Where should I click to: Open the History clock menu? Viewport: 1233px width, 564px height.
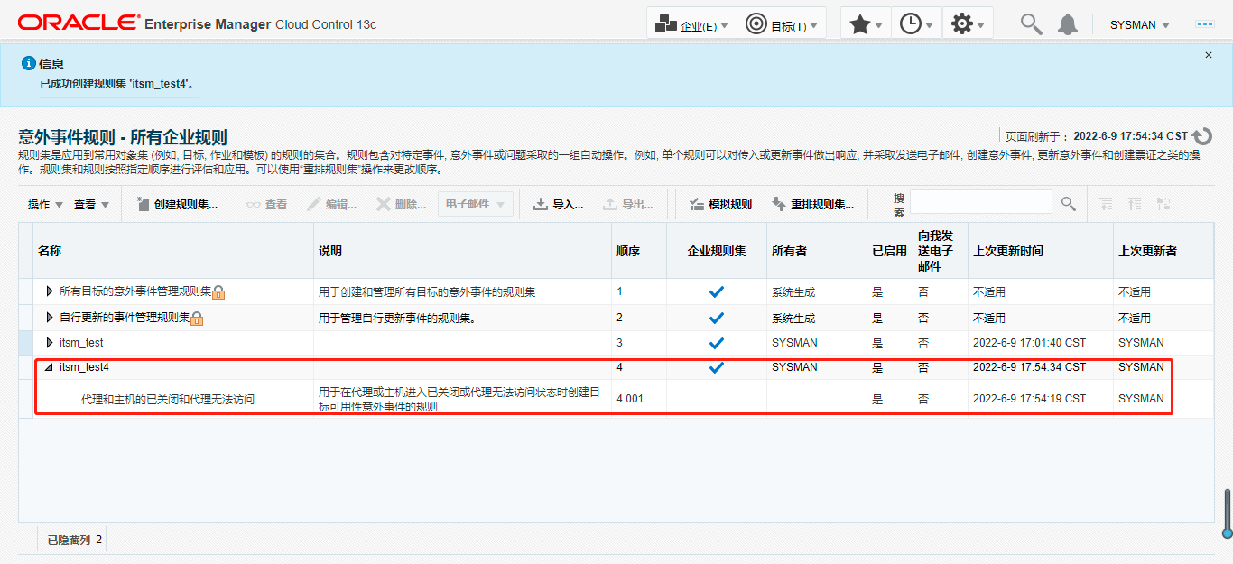pyautogui.click(x=916, y=24)
